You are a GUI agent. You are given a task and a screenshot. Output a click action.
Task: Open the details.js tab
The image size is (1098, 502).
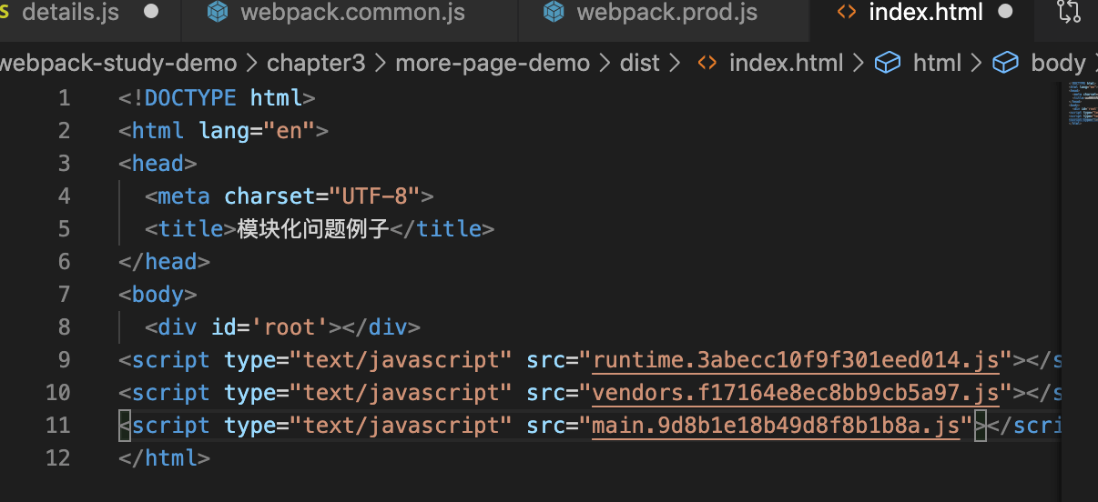coord(70,13)
